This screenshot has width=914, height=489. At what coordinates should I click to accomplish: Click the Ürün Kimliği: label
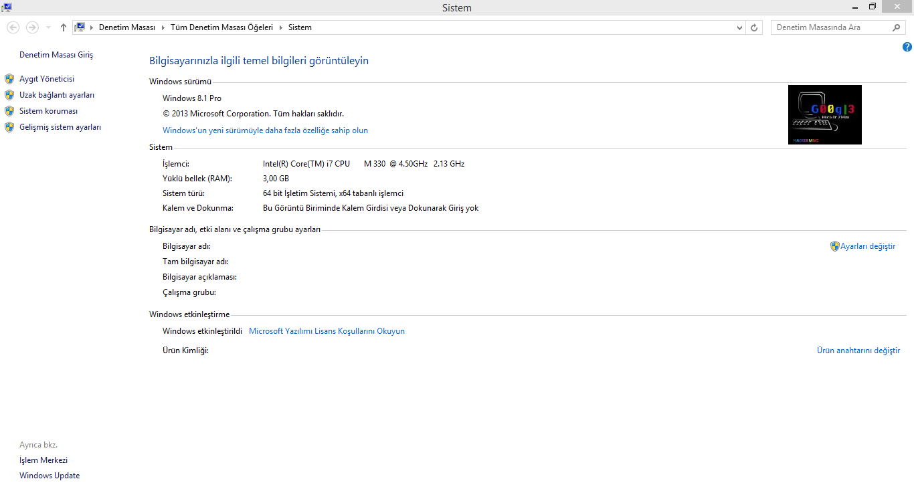(x=185, y=351)
